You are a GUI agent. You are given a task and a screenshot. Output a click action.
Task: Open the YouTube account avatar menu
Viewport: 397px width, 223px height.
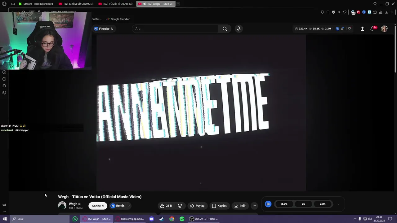point(384,28)
